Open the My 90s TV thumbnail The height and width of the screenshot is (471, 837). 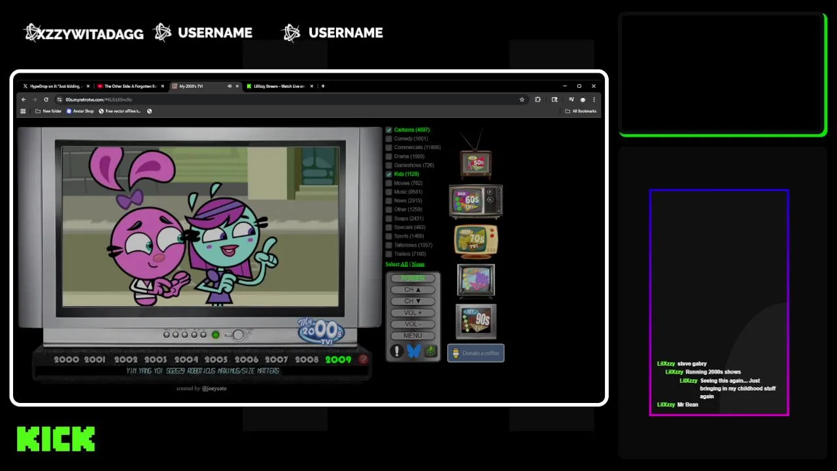point(476,321)
